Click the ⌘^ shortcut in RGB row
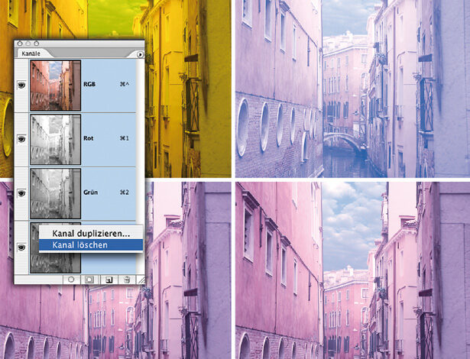Viewport: 470px width, 359px height. [x=125, y=85]
